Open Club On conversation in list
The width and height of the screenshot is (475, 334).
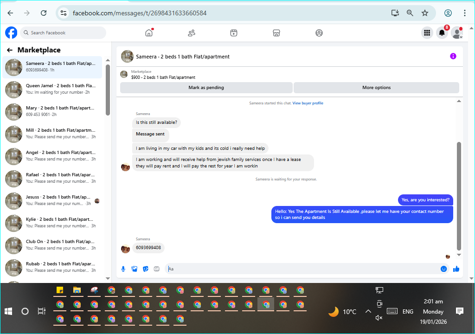tap(52, 245)
